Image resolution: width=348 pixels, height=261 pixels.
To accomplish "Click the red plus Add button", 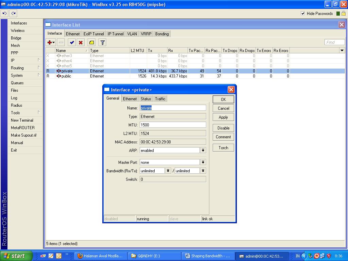I will tap(51, 42).
